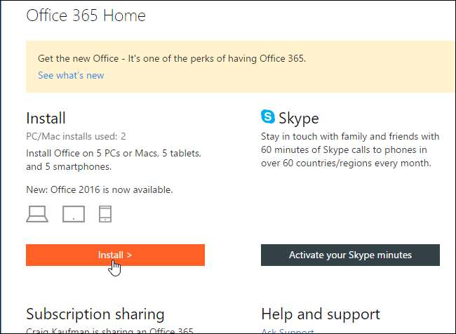Click the tablet device icon
This screenshot has width=456, height=334.
pyautogui.click(x=73, y=214)
